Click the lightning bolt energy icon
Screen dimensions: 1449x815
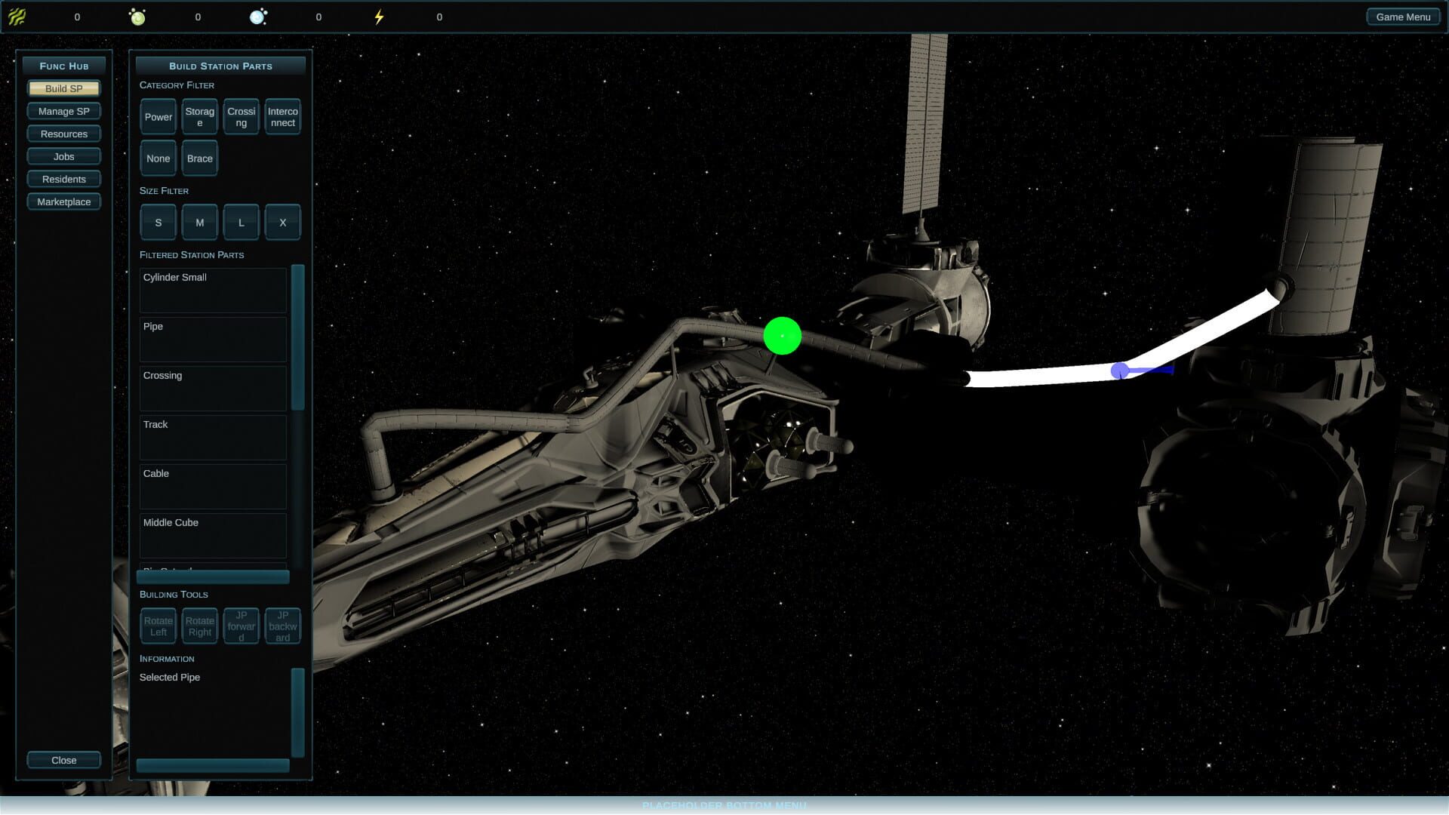380,17
